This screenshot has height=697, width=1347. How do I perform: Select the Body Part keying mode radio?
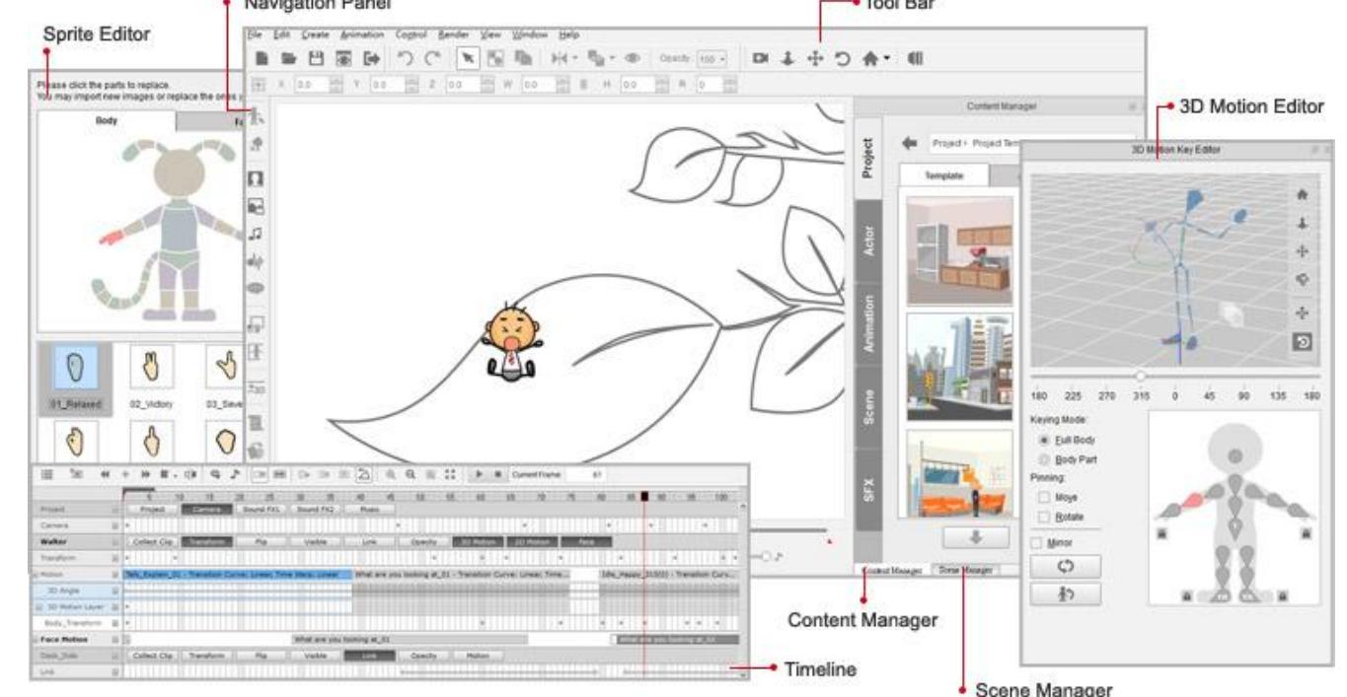point(1043,459)
